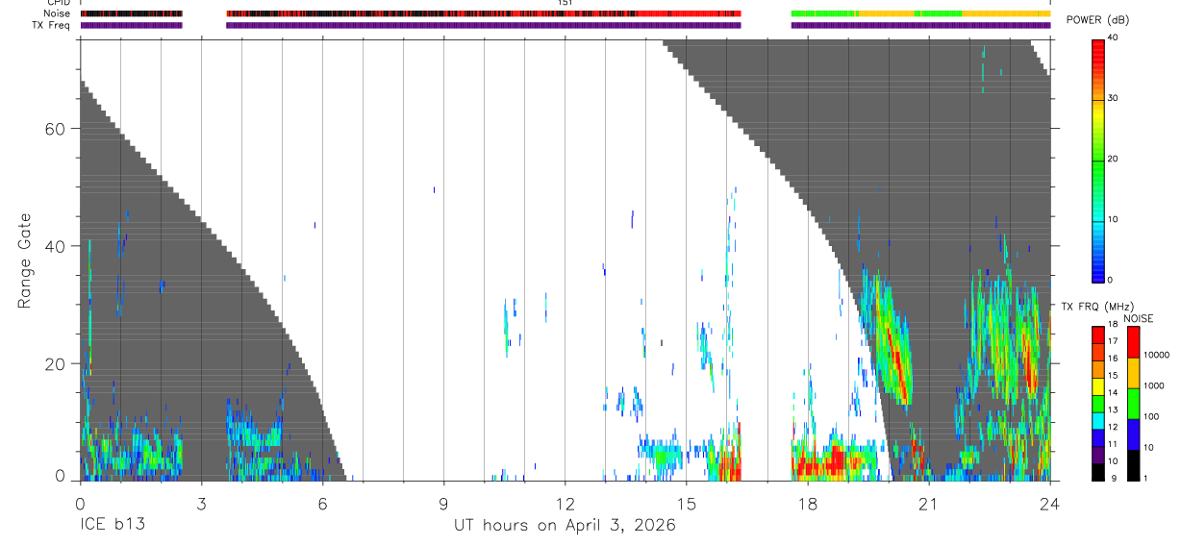Click the red-black Noise strip between 4 and 16 UT

coord(484,13)
